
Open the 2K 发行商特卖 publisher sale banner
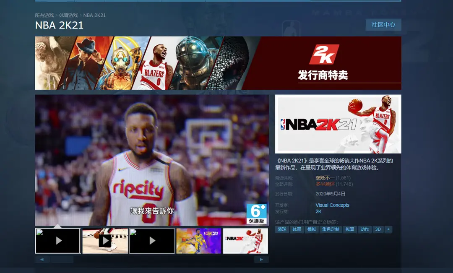click(x=218, y=63)
